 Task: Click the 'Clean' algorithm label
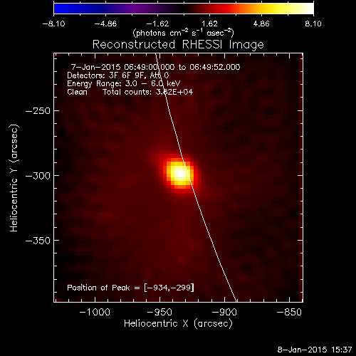click(x=77, y=92)
